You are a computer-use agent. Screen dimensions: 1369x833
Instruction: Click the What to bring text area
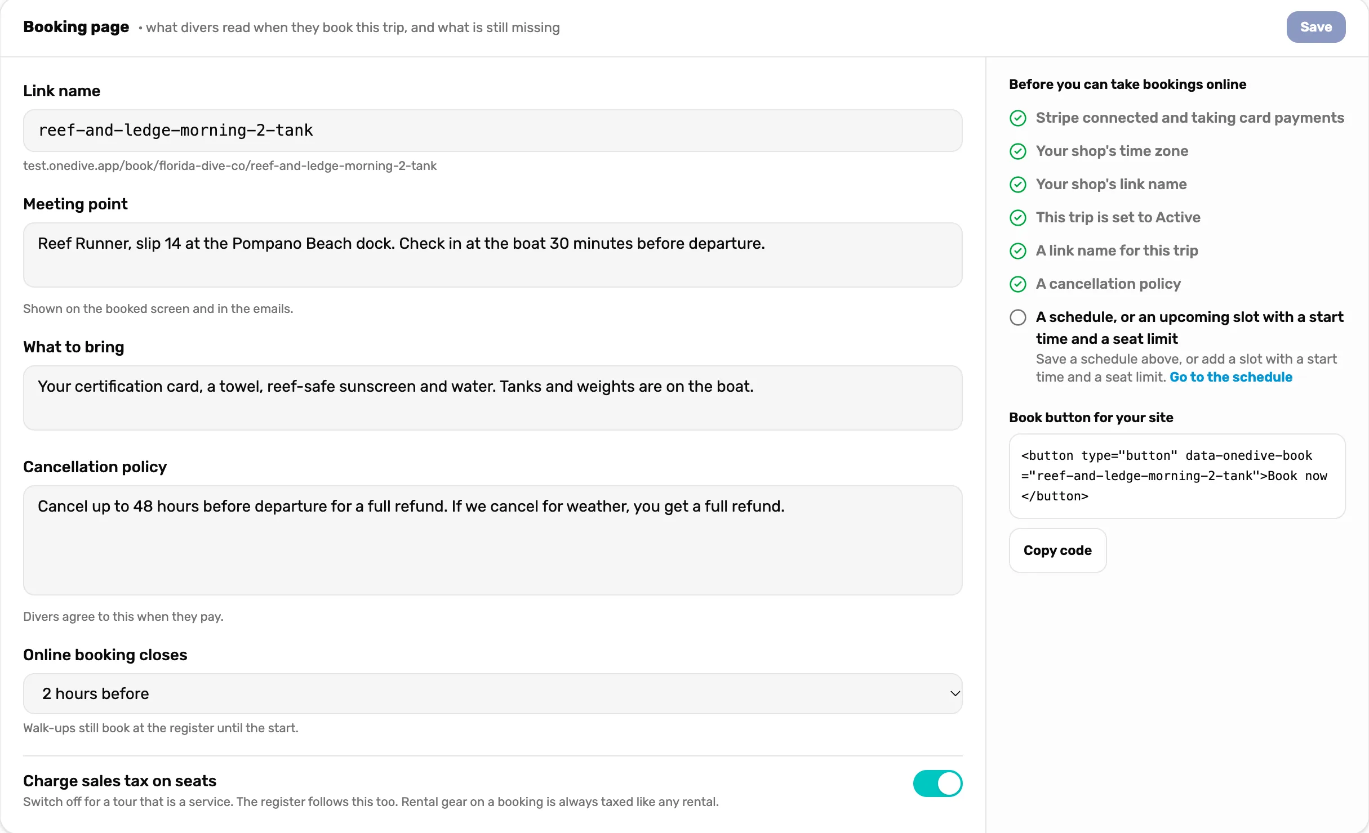click(492, 398)
